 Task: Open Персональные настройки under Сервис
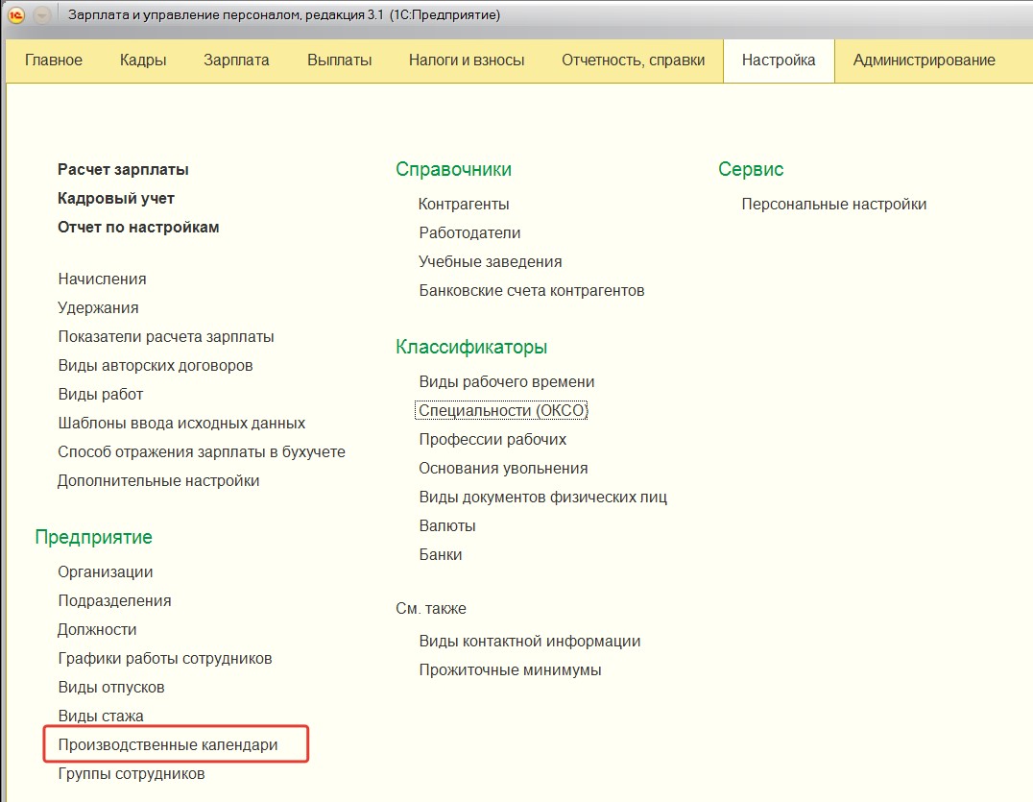834,205
